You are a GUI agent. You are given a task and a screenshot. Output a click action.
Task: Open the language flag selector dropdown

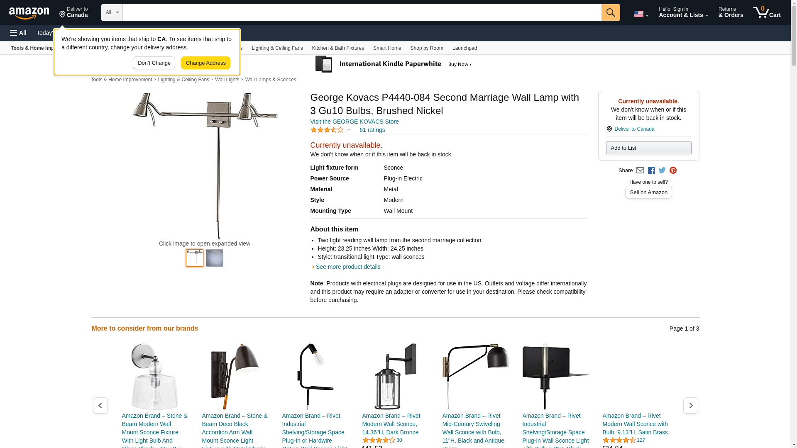pos(641,14)
